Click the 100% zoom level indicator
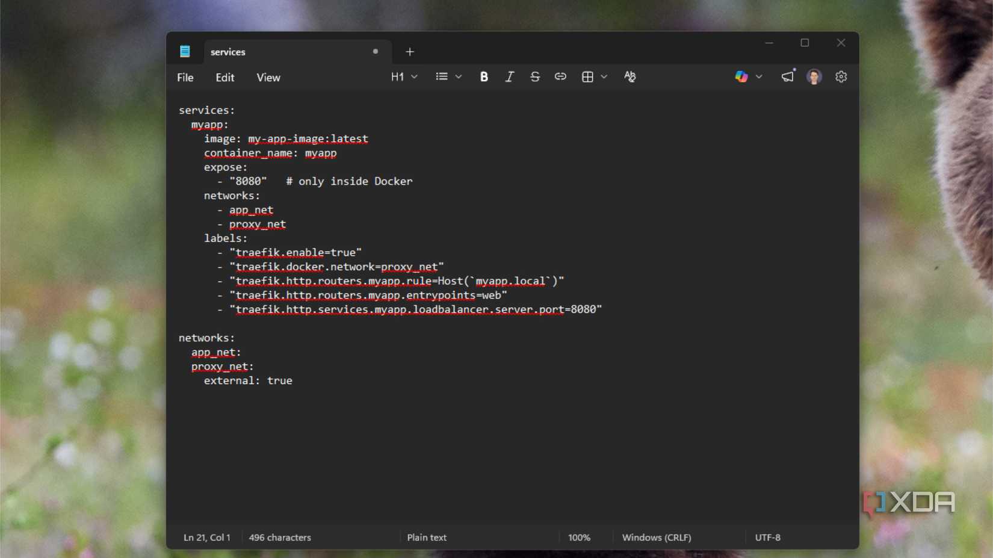993x558 pixels. point(579,538)
